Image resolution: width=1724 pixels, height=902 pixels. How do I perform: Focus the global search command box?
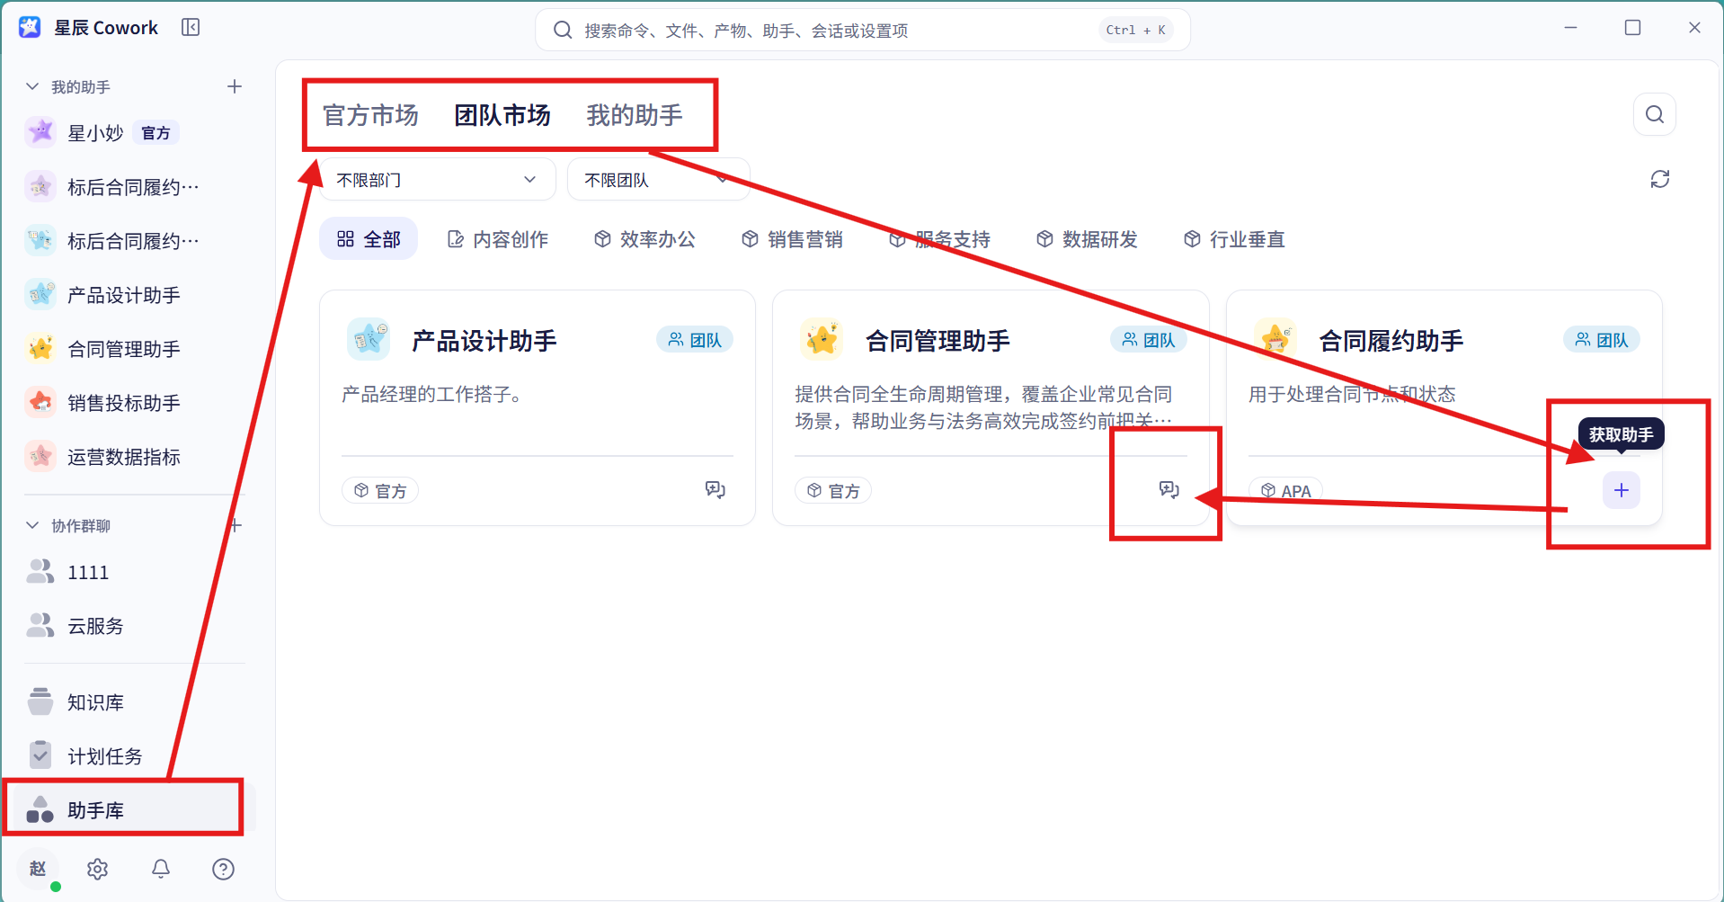[x=863, y=31]
